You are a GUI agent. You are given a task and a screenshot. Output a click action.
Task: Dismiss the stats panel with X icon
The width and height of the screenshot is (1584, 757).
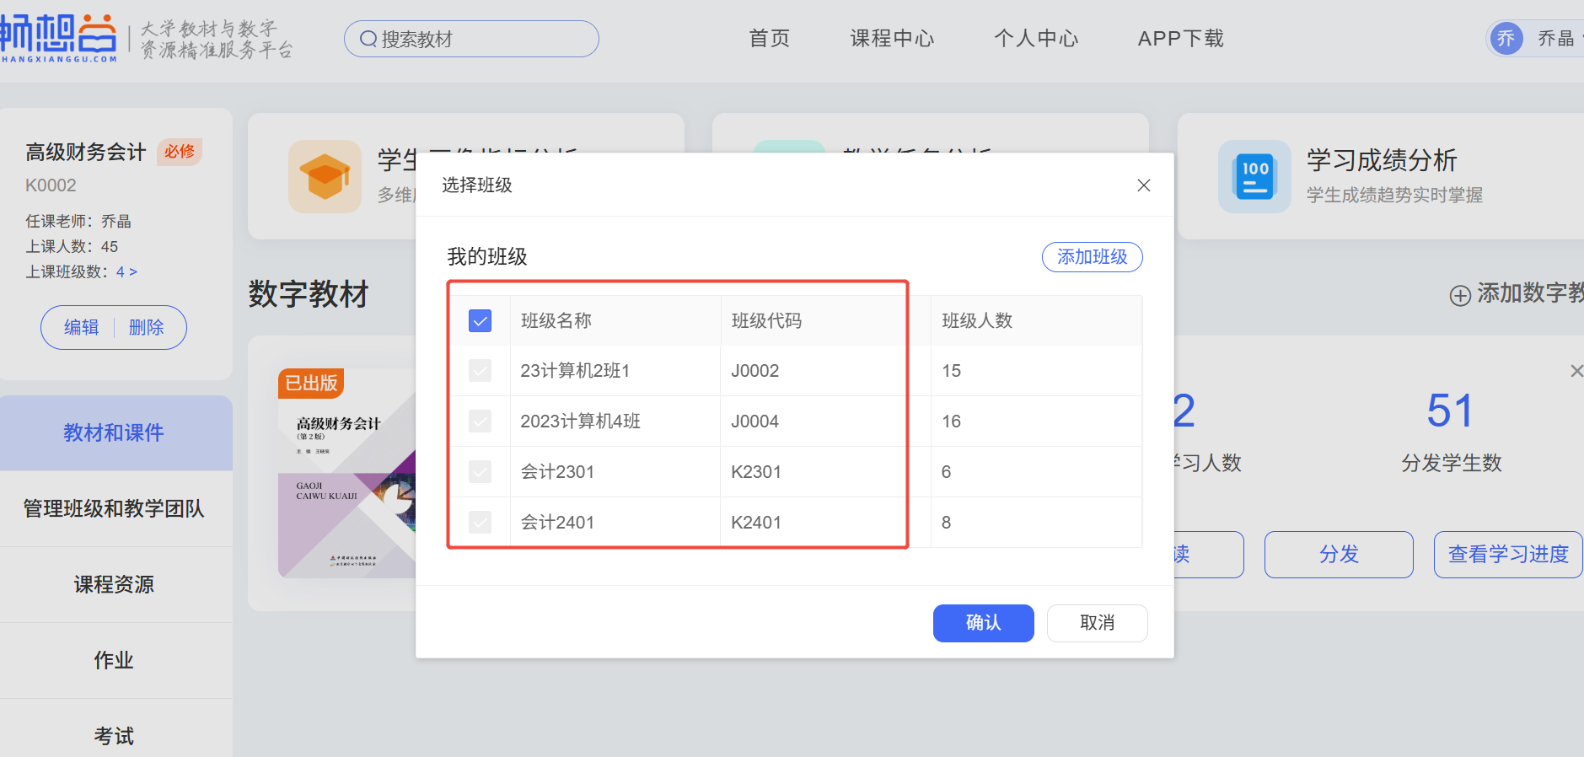click(x=1576, y=371)
